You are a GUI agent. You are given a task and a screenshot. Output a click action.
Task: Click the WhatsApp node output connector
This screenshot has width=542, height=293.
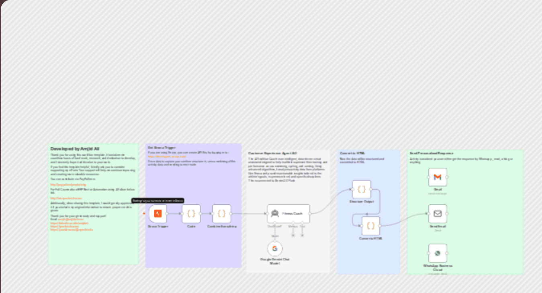(x=447, y=253)
